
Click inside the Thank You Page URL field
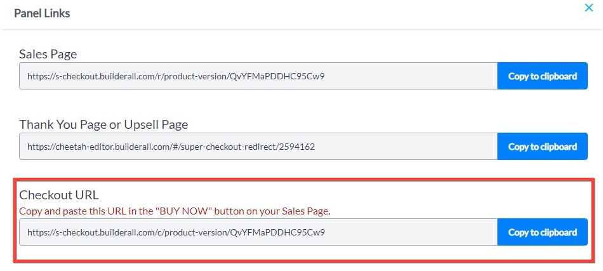(x=258, y=146)
